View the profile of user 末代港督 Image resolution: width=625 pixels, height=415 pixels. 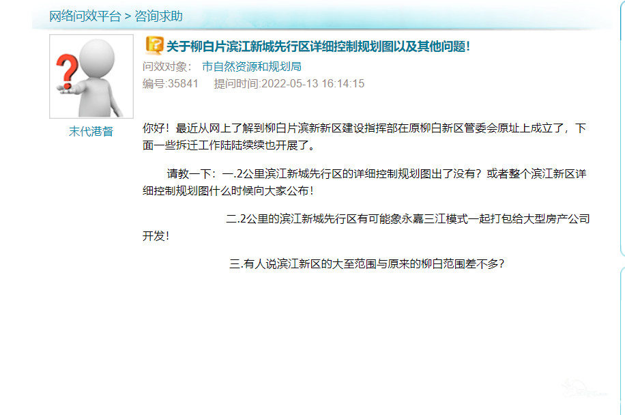click(91, 132)
